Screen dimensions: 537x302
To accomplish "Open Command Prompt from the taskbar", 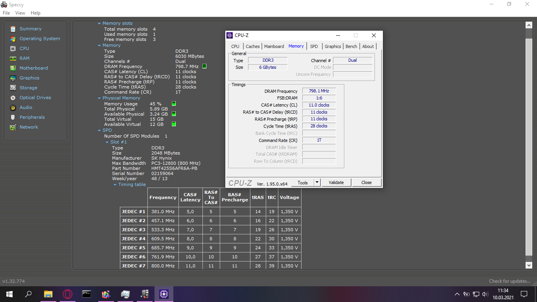I will [x=86, y=294].
